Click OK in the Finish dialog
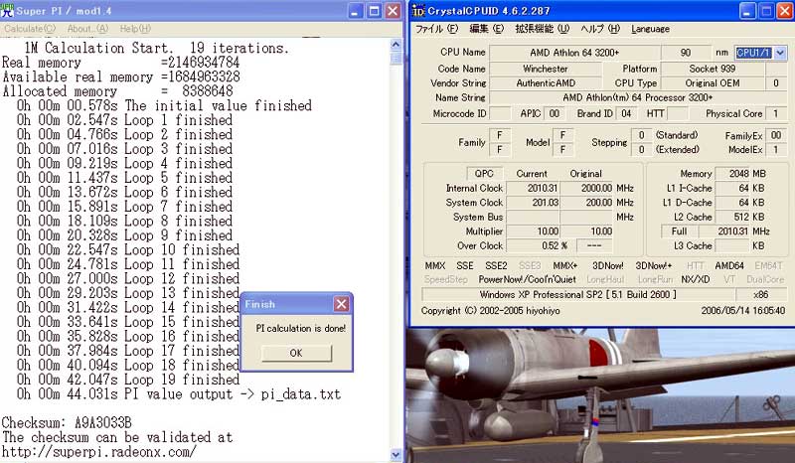This screenshot has width=795, height=463. 296,353
